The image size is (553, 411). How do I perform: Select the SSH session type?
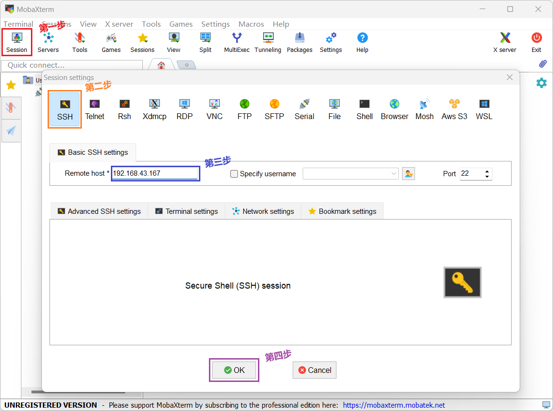pos(65,110)
